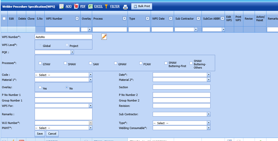Check the SMAW Buttering-First checkbox
This screenshot has height=141, width=278.
point(166,63)
